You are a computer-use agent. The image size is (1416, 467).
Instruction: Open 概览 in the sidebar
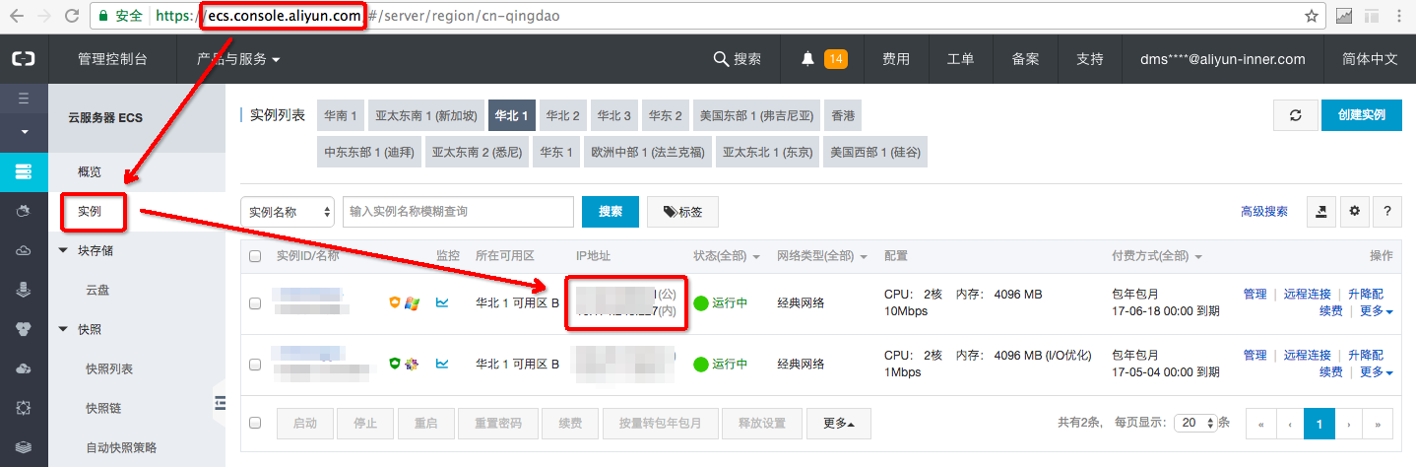[x=90, y=171]
